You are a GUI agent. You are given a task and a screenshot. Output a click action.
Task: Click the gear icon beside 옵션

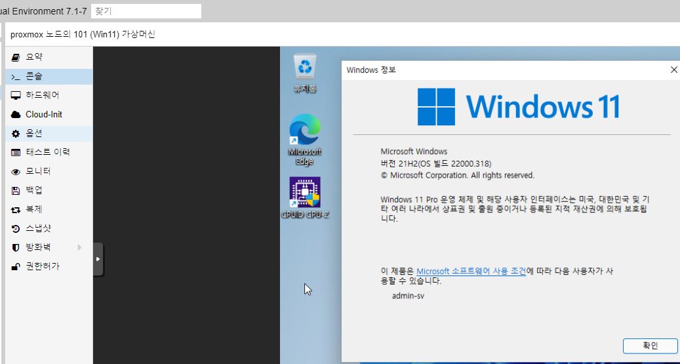point(16,134)
